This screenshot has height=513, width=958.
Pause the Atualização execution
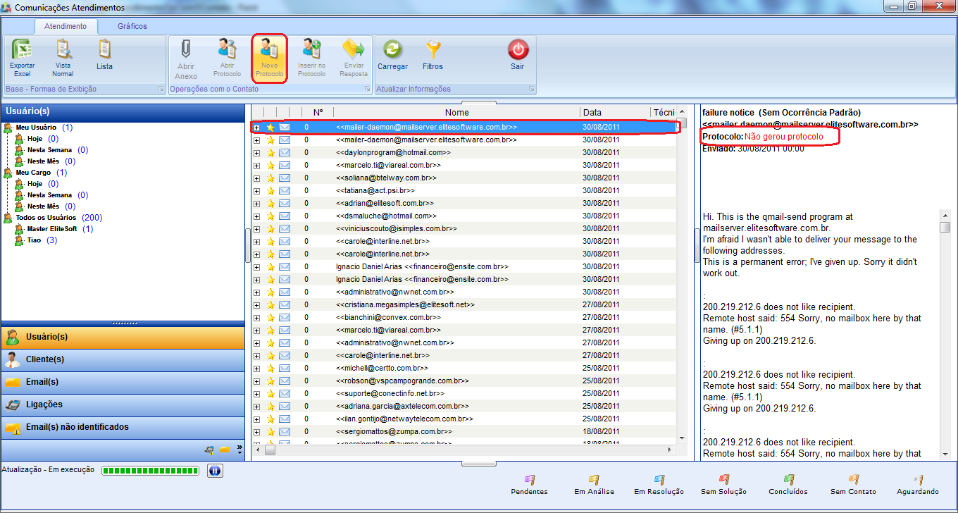(x=215, y=471)
